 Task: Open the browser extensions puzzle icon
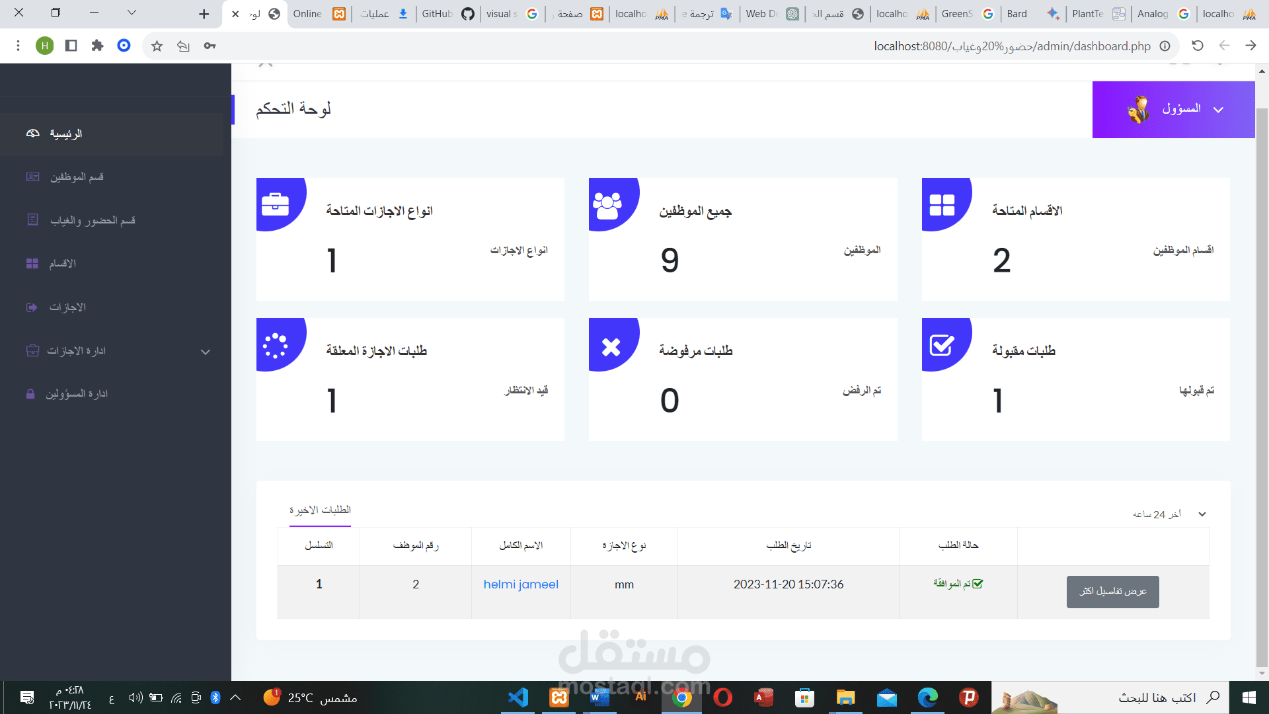point(97,46)
